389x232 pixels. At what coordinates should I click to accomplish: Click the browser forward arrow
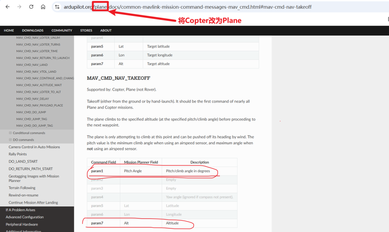[19, 7]
